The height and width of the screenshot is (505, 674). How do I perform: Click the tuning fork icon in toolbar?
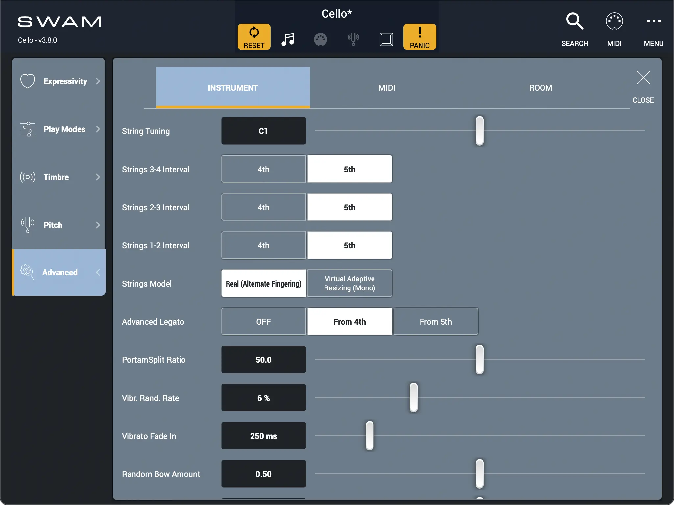tap(353, 39)
